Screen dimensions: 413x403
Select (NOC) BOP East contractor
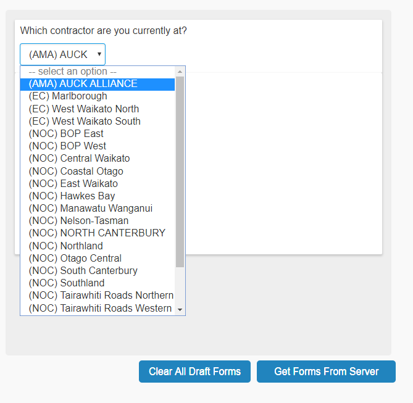click(66, 133)
